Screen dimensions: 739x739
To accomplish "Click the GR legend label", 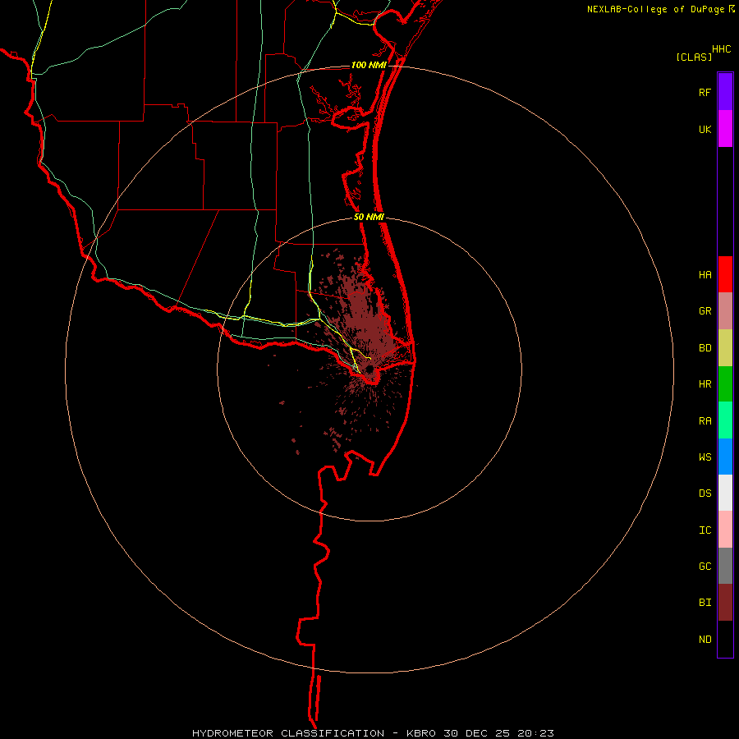I will point(705,311).
